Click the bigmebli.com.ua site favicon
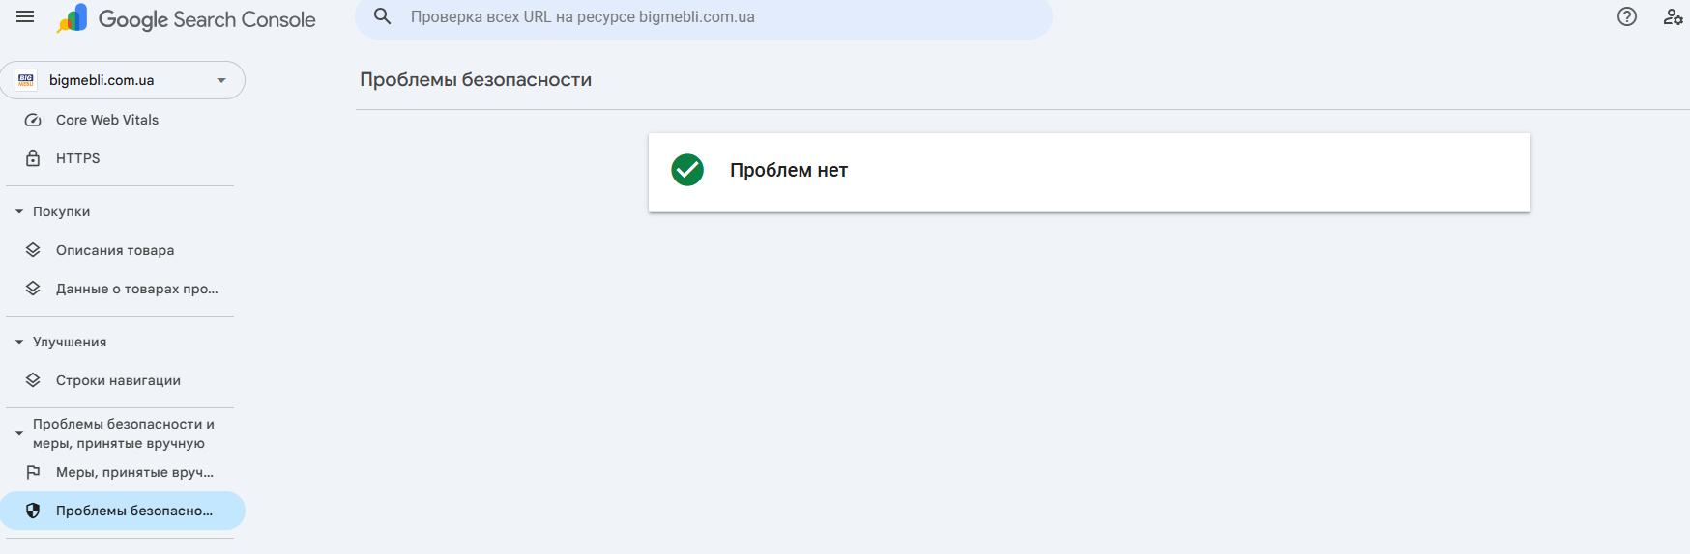This screenshot has width=1690, height=554. point(26,80)
